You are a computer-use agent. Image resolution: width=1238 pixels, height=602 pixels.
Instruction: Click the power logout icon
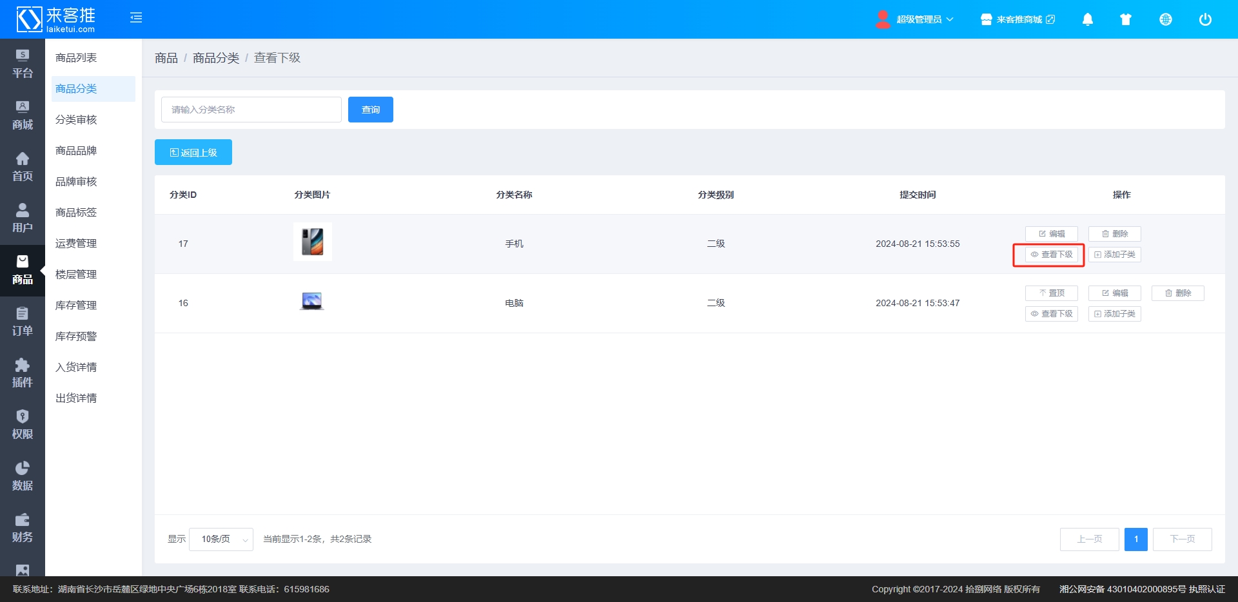pyautogui.click(x=1204, y=19)
